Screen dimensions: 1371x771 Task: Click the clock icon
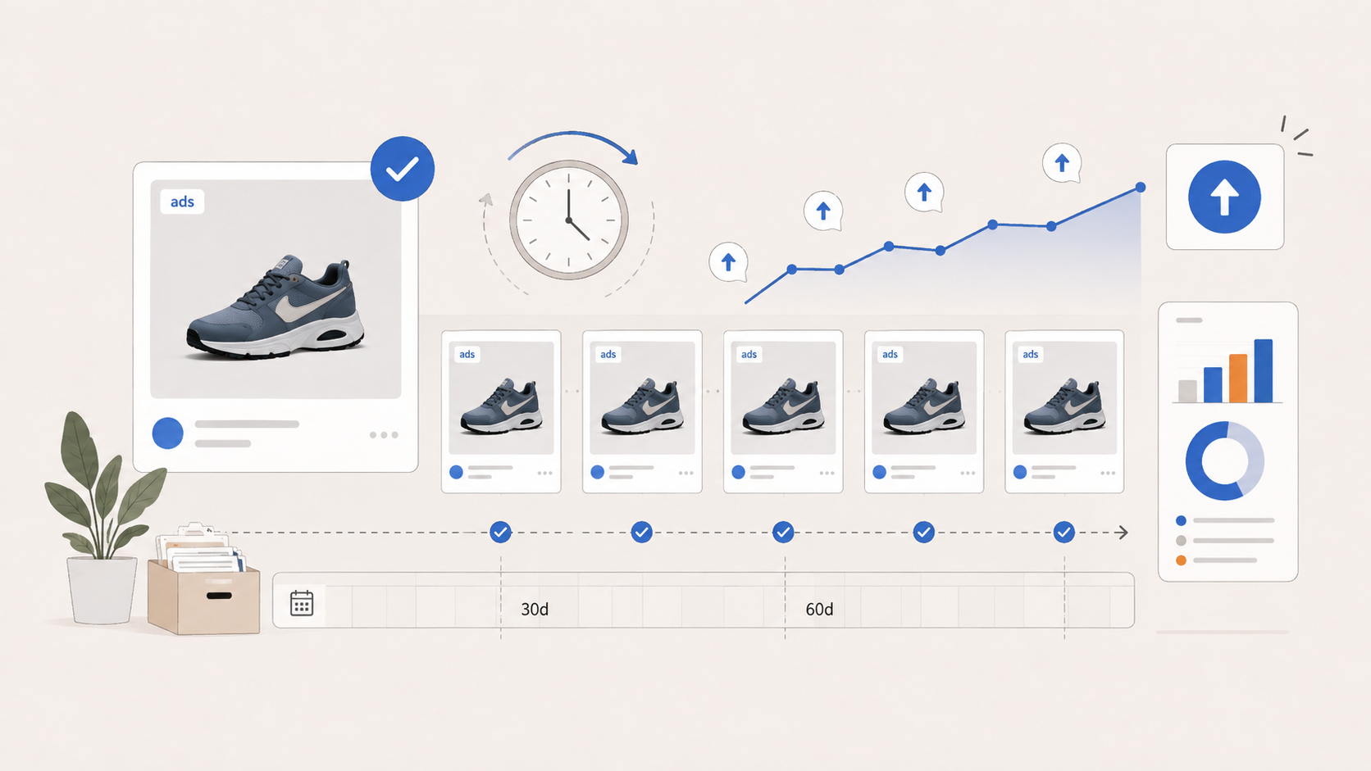point(569,220)
